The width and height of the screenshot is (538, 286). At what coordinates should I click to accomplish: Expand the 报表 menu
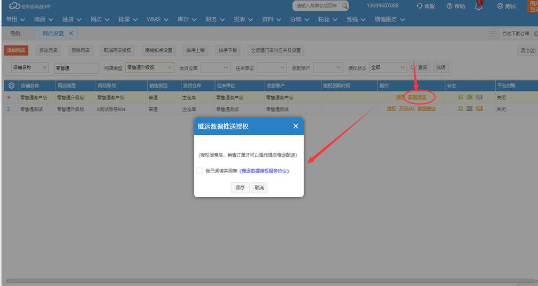[x=243, y=19]
